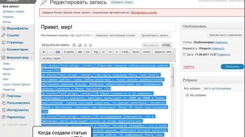Click the Просмотреть запись button
The width and height of the screenshot is (245, 137).
tap(155, 35)
